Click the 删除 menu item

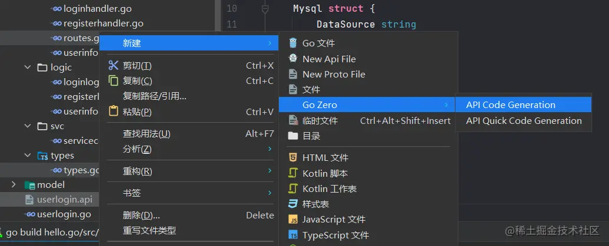141,215
